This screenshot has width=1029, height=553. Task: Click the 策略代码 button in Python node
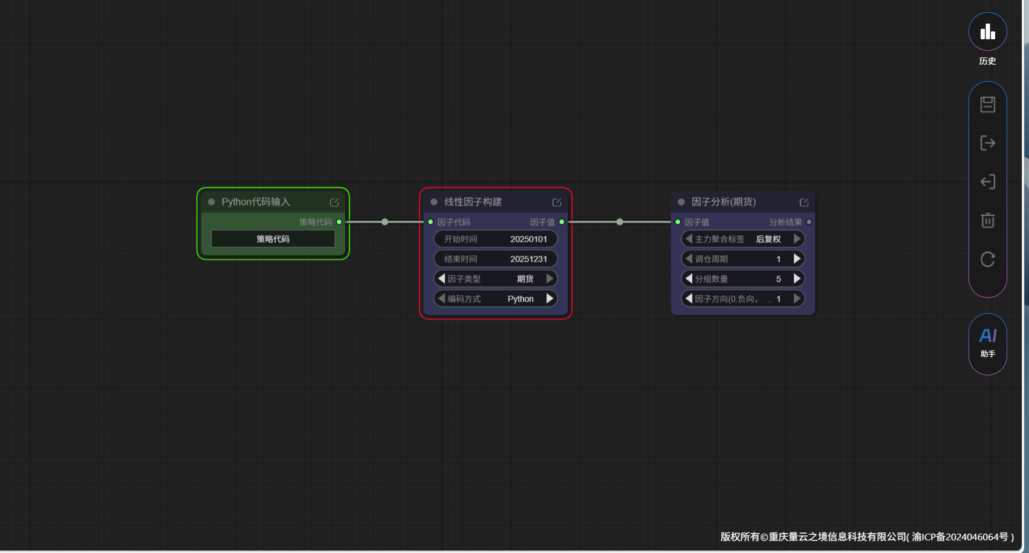click(273, 239)
